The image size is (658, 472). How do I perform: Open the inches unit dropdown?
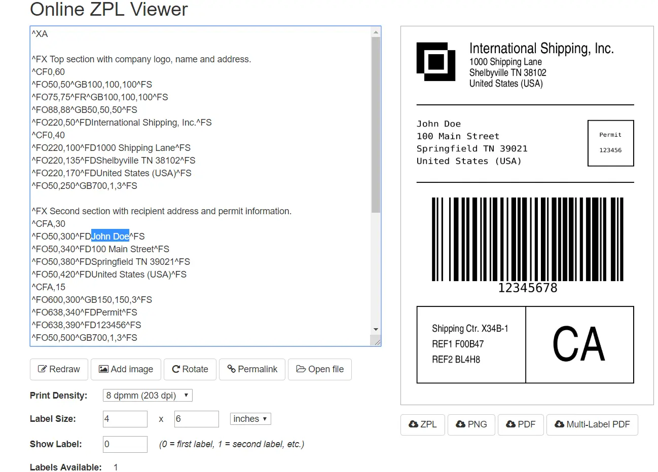(250, 419)
